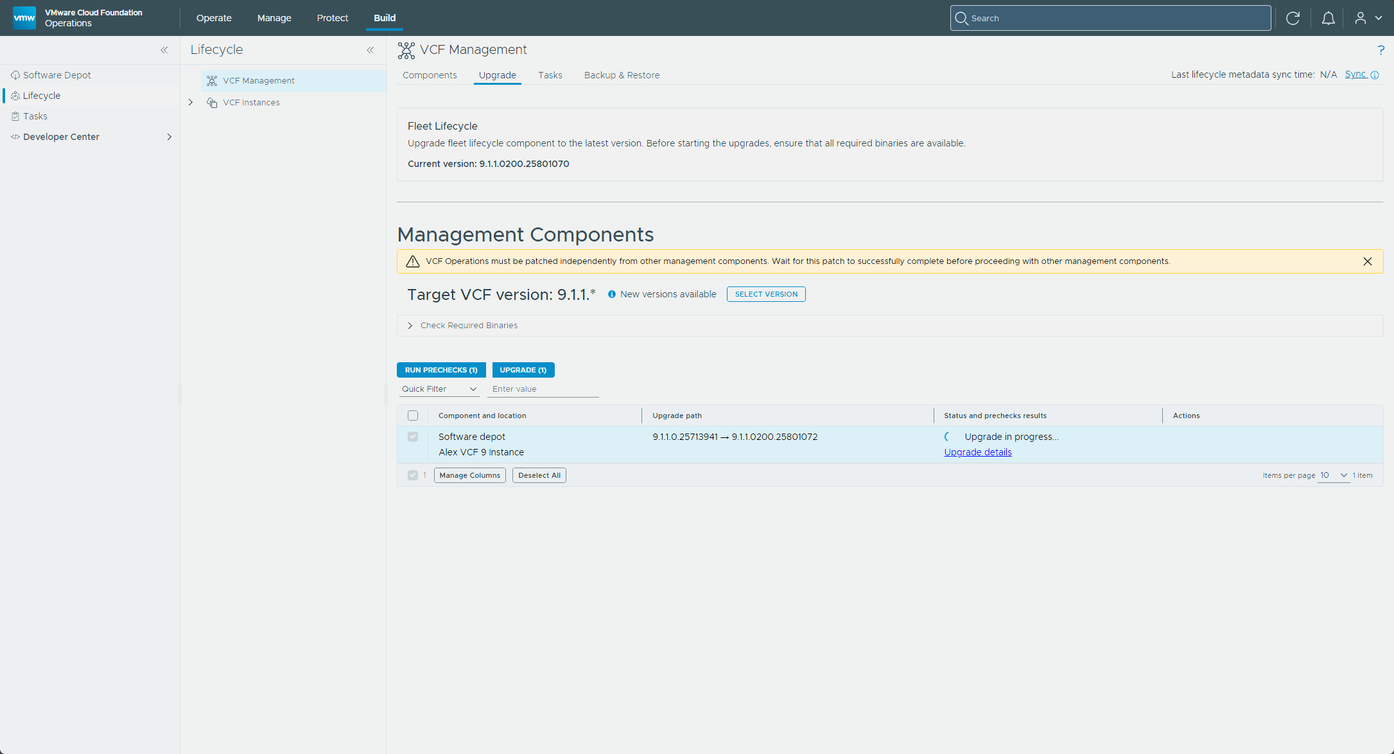Image resolution: width=1394 pixels, height=754 pixels.
Task: Switch to the Backup & Restore tab
Action: 622,75
